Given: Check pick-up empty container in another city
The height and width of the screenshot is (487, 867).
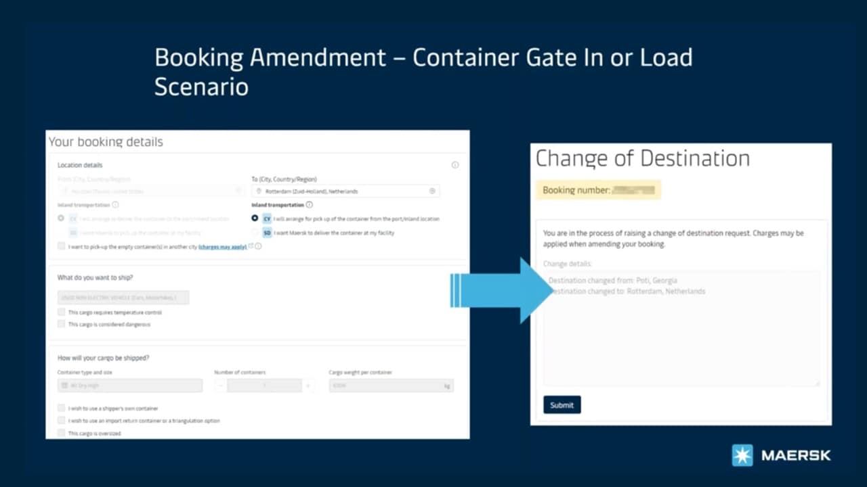Looking at the screenshot, I should tap(62, 247).
